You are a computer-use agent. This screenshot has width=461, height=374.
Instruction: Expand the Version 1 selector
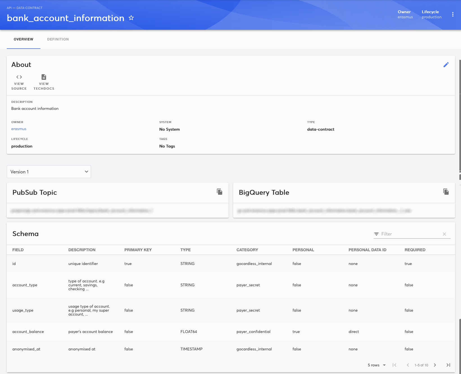click(49, 172)
